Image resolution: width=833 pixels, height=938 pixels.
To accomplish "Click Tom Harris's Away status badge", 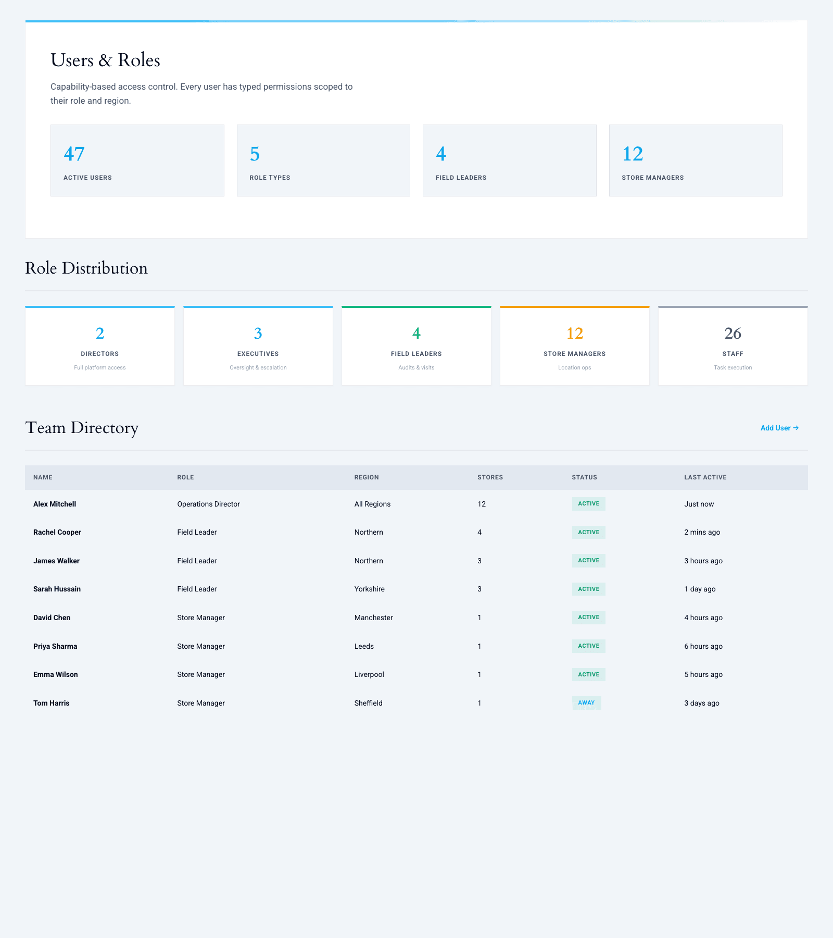I will point(586,703).
